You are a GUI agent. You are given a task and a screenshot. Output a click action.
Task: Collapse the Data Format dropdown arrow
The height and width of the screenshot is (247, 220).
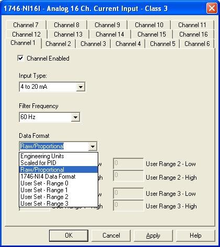92,146
